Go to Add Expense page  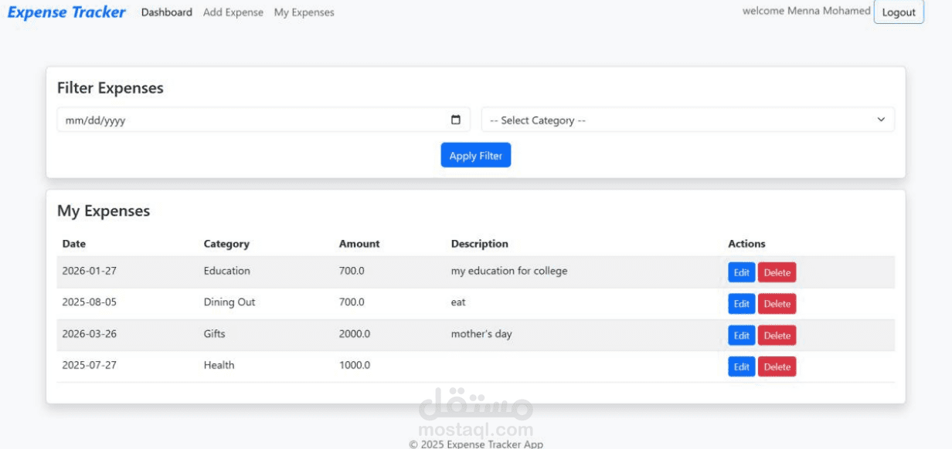[233, 12]
